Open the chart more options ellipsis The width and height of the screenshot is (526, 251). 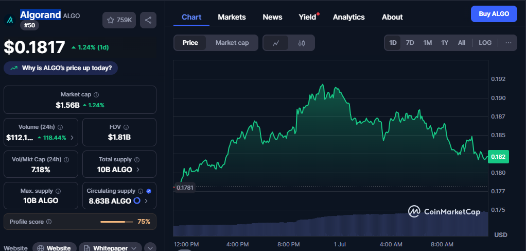click(509, 43)
